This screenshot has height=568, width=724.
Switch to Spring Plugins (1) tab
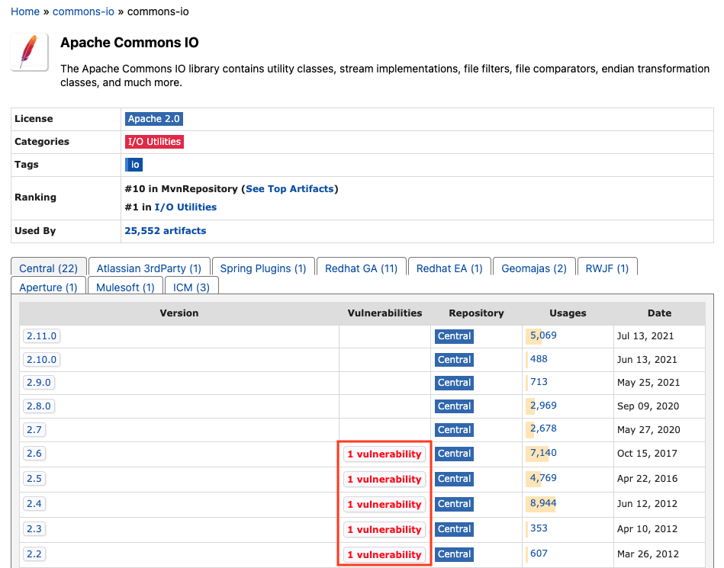tap(263, 268)
